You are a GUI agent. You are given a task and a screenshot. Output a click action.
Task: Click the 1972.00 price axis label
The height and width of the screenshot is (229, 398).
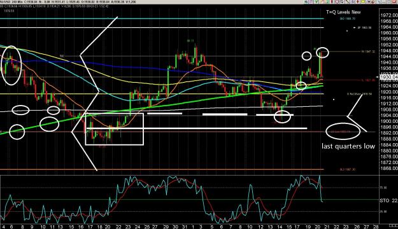coord(389,15)
